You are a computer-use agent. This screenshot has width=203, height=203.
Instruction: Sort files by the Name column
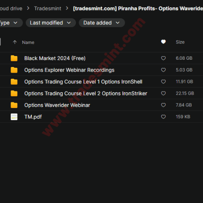pyautogui.click(x=28, y=42)
